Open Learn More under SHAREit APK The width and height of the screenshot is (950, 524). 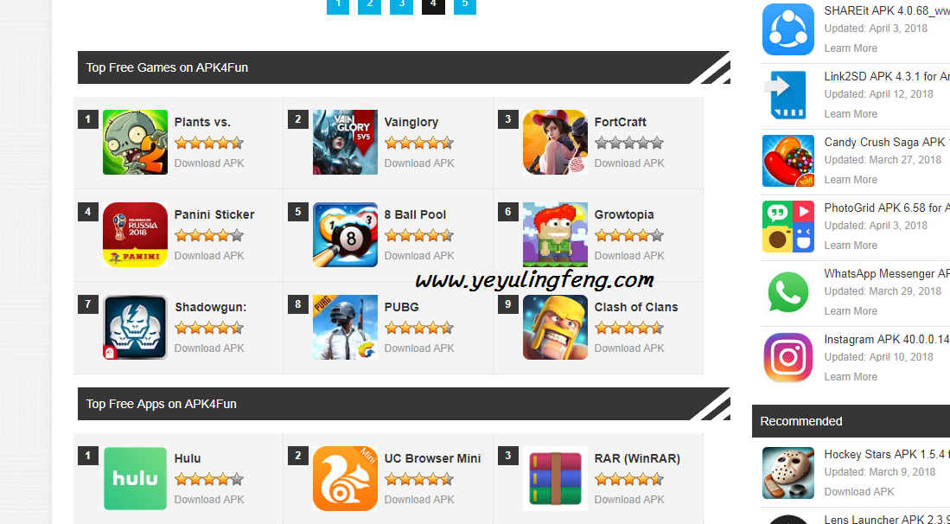coord(851,48)
